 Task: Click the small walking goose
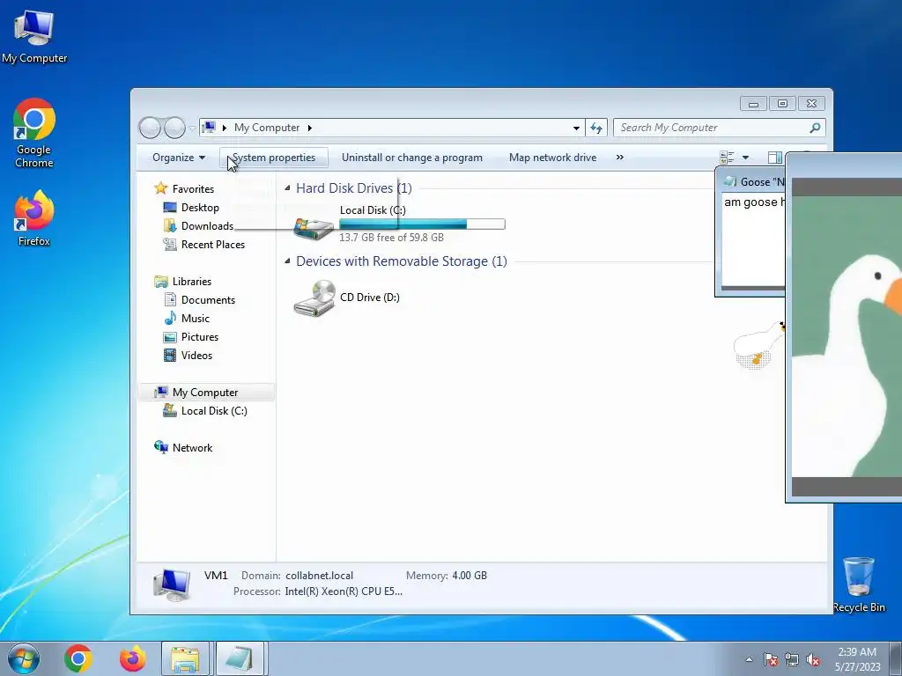[x=758, y=344]
